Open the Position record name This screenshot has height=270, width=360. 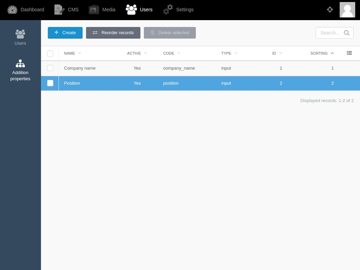pyautogui.click(x=72, y=83)
